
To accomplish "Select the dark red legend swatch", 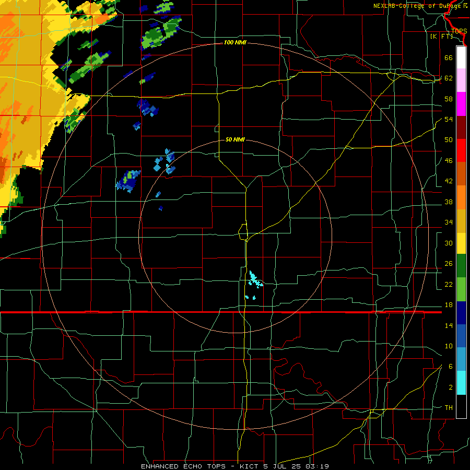I will 461,127.
